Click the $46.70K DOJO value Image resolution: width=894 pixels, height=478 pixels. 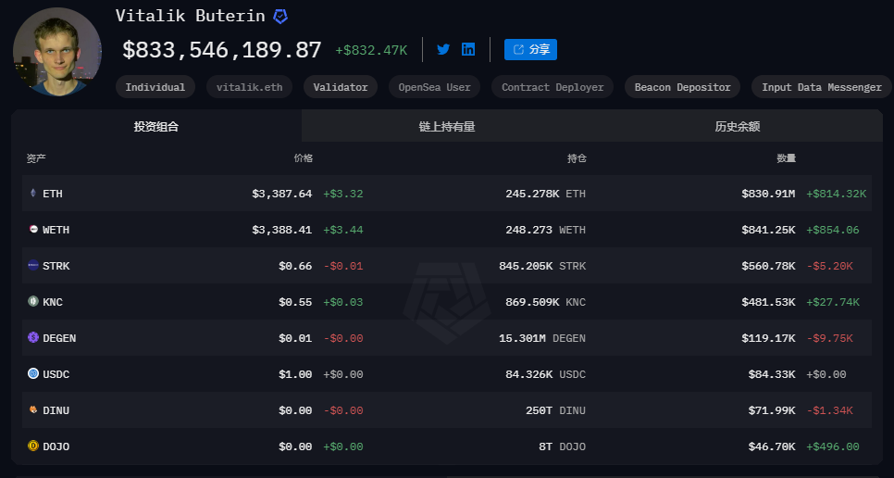point(772,447)
